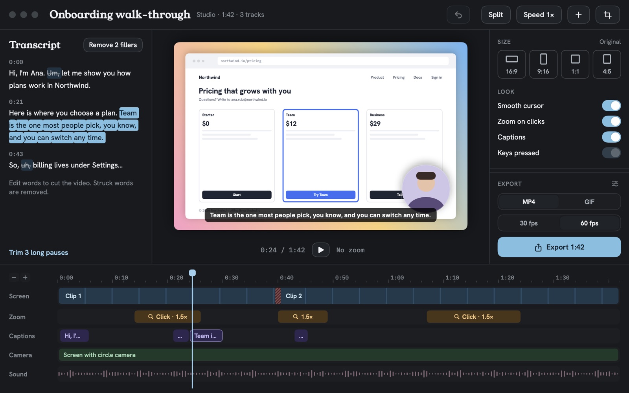Turn off Zoom on clicks toggle
Image resolution: width=629 pixels, height=393 pixels.
(611, 121)
